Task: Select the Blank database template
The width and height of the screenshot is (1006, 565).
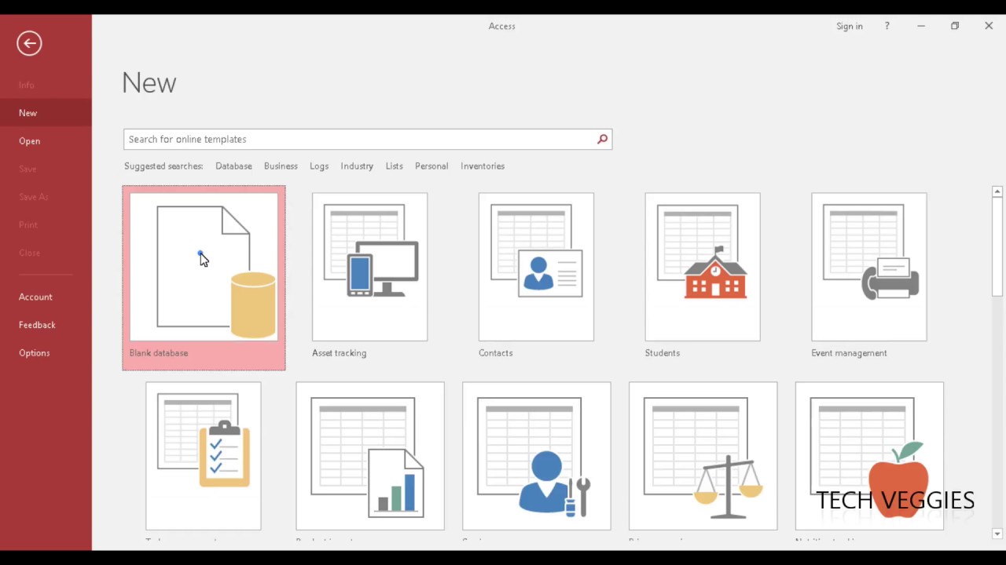Action: click(204, 278)
